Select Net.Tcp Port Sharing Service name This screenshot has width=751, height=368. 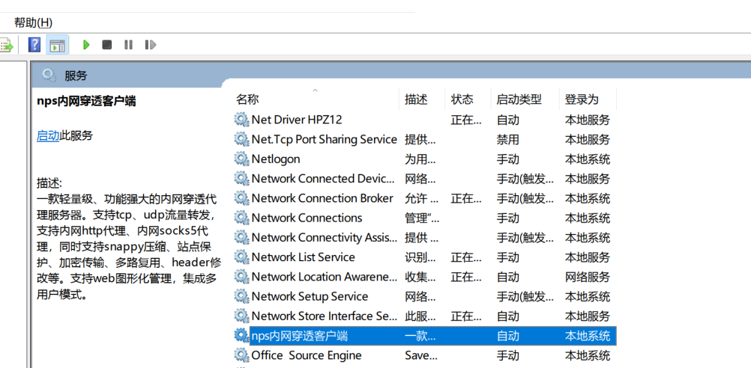pyautogui.click(x=325, y=139)
